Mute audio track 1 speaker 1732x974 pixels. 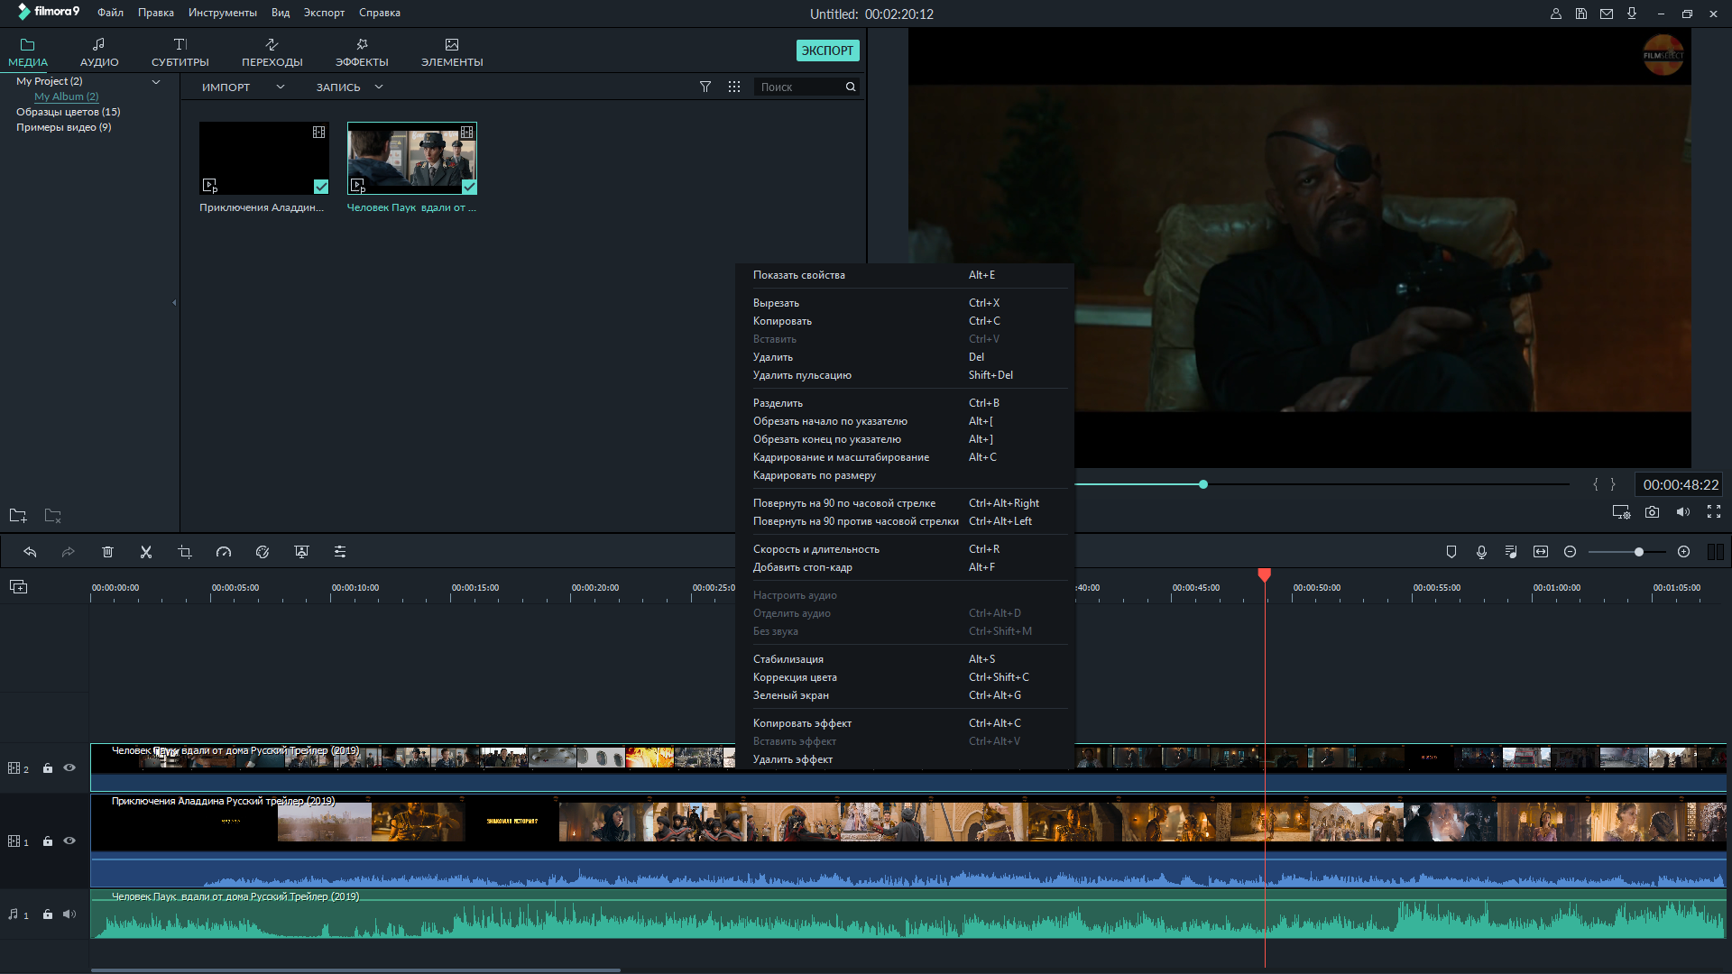(69, 914)
